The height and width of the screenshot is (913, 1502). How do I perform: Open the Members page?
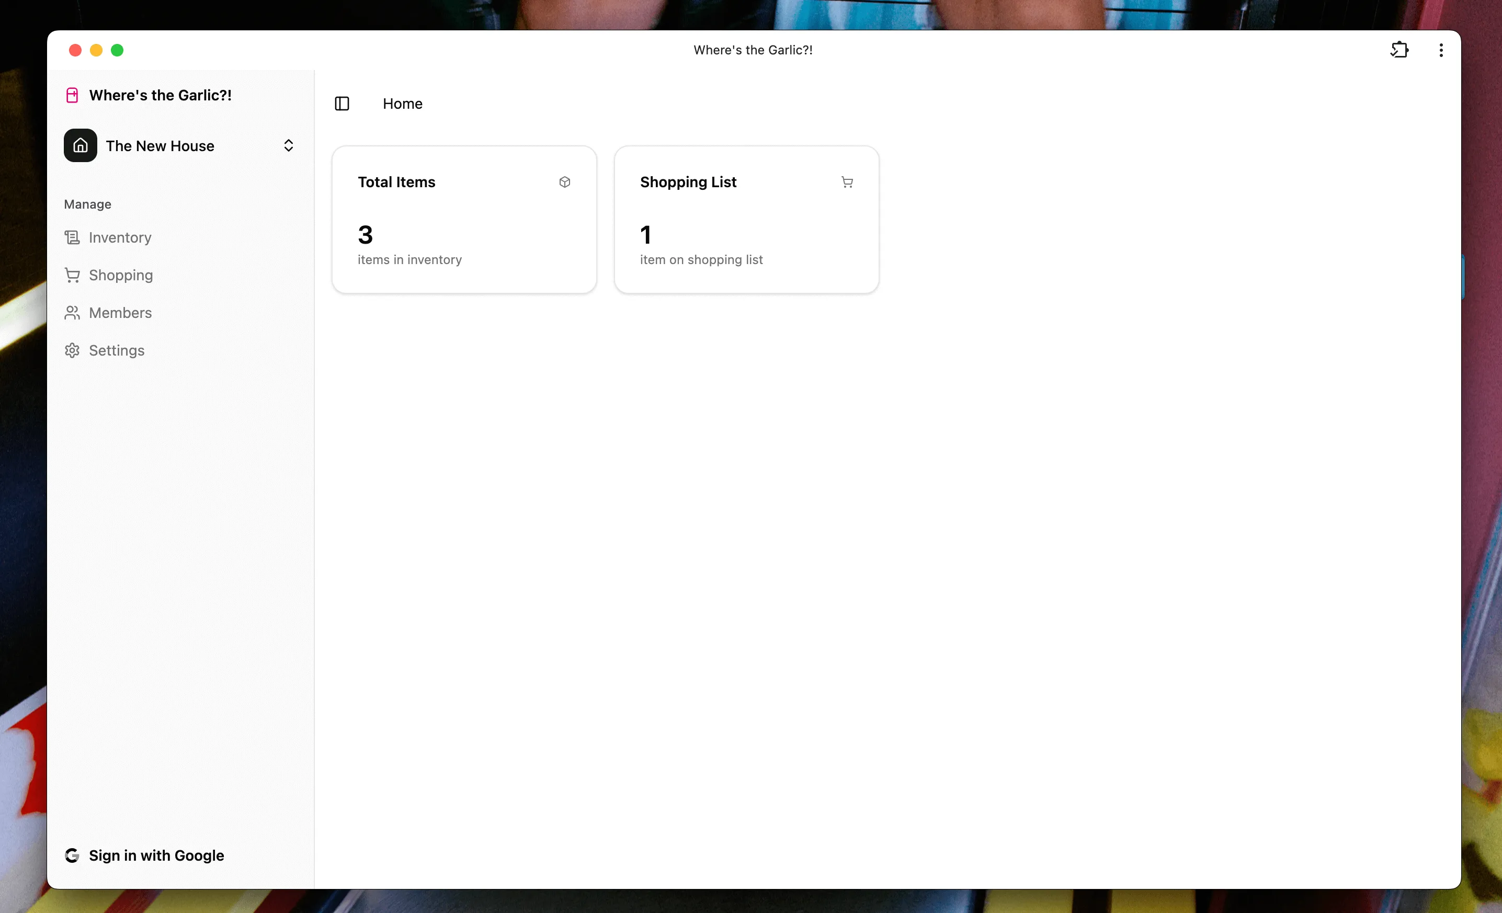pos(180,313)
